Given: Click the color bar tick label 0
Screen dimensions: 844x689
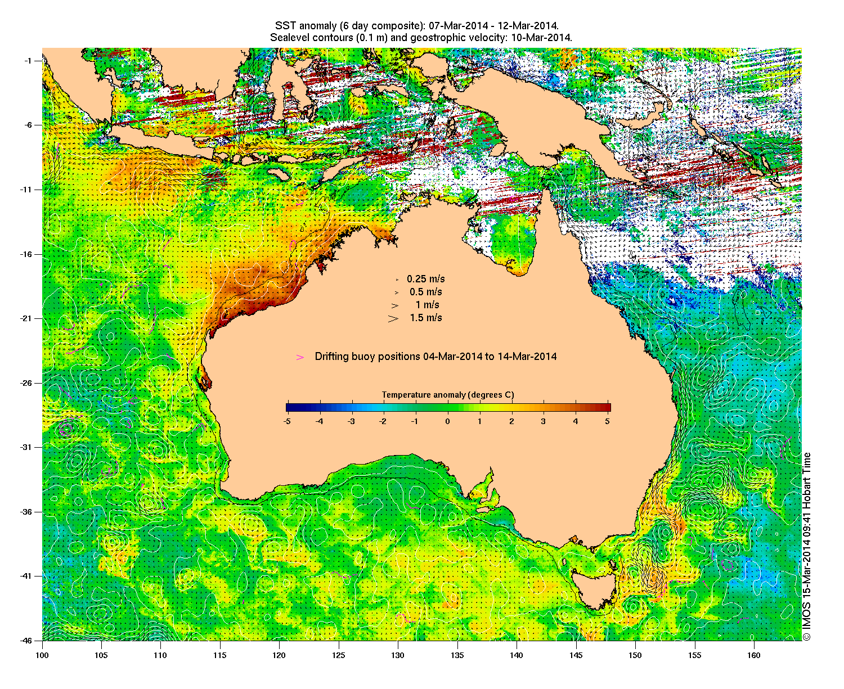Looking at the screenshot, I should click(x=448, y=421).
